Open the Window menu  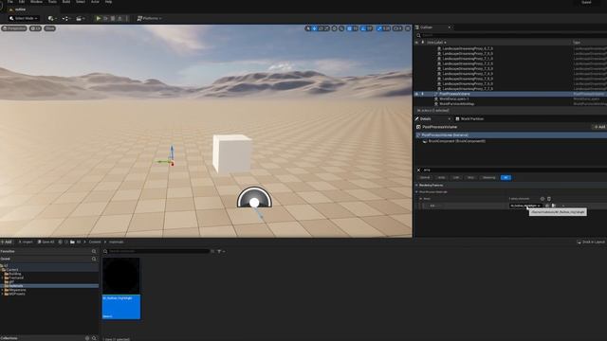[36, 2]
